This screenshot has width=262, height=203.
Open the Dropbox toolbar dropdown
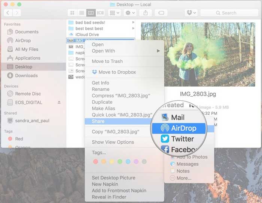[x=191, y=13]
